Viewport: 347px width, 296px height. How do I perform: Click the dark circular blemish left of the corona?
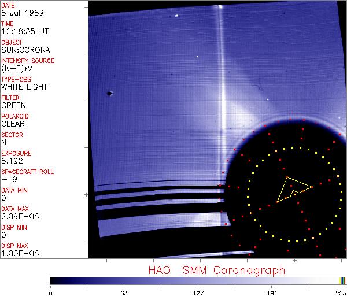click(x=109, y=93)
